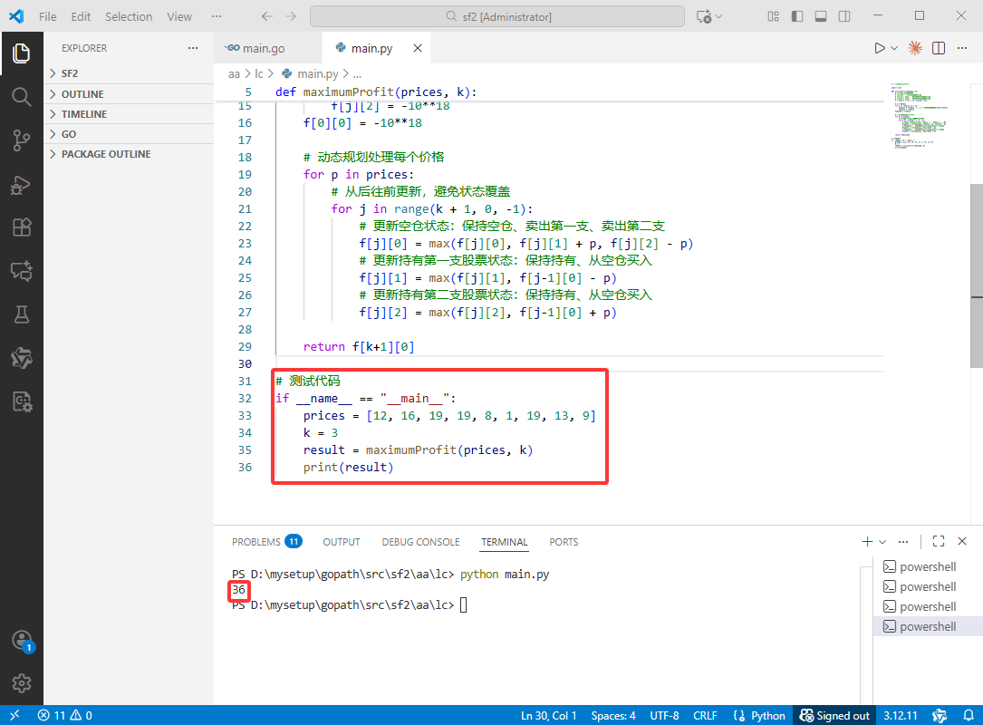Expand the SF2 folder section
Viewport: 983px width, 725px height.
pyautogui.click(x=129, y=73)
